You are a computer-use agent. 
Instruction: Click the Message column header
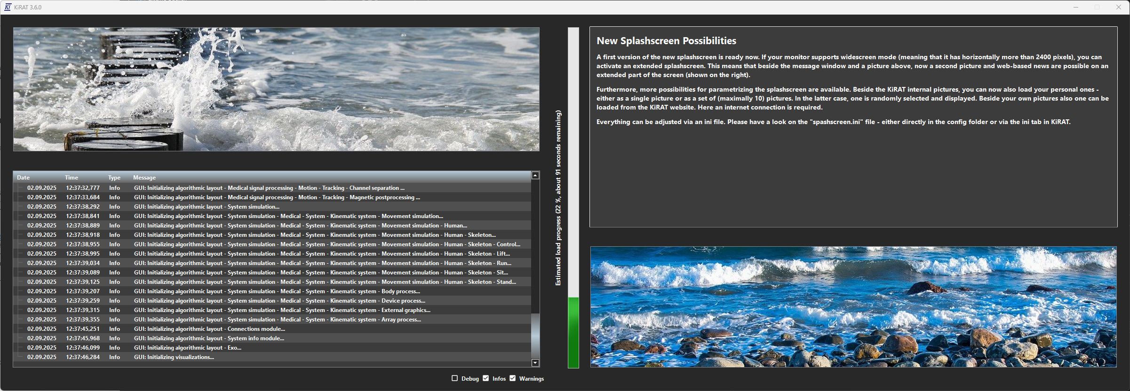(144, 178)
